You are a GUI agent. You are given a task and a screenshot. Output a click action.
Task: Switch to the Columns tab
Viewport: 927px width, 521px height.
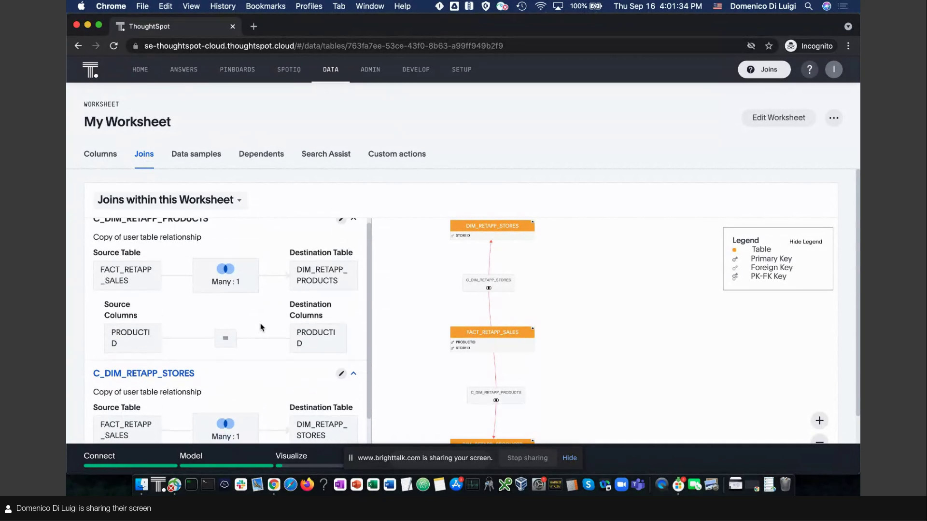(100, 154)
